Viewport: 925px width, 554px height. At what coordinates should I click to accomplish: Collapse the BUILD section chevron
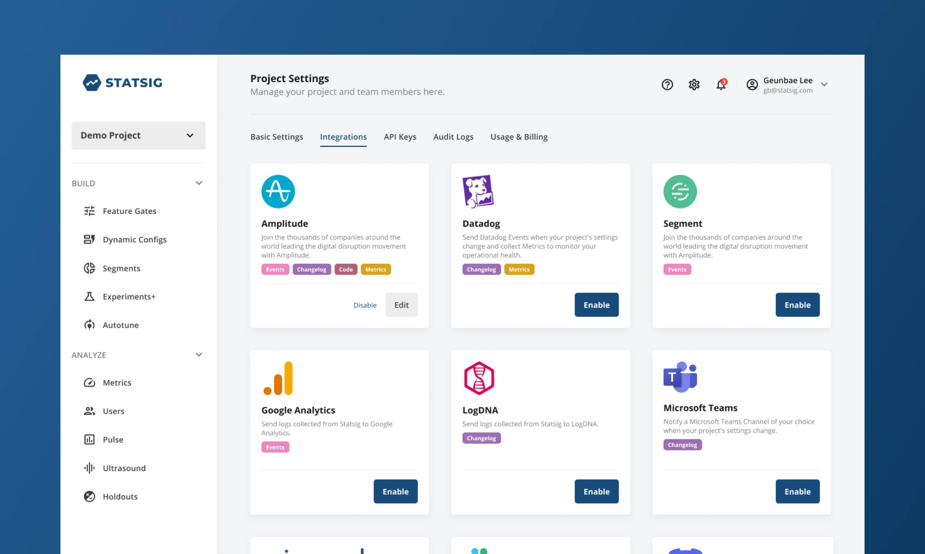[x=199, y=183]
